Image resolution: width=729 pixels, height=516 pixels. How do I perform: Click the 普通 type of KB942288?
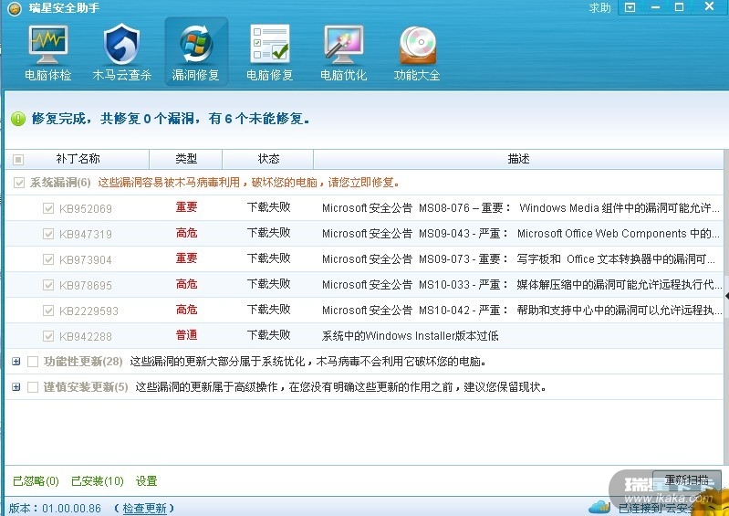[x=186, y=335]
